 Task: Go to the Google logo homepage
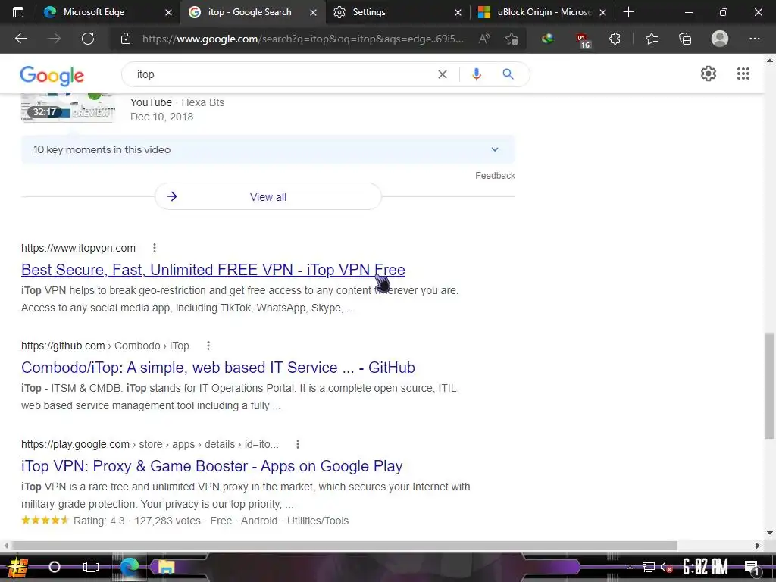pyautogui.click(x=52, y=75)
